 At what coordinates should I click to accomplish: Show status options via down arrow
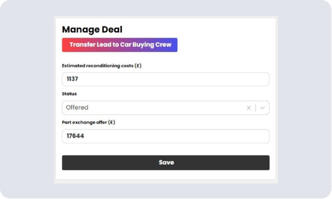262,108
